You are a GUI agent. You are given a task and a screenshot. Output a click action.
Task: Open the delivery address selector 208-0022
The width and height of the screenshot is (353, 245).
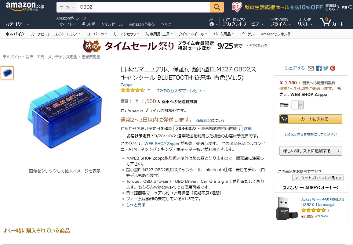(208, 128)
